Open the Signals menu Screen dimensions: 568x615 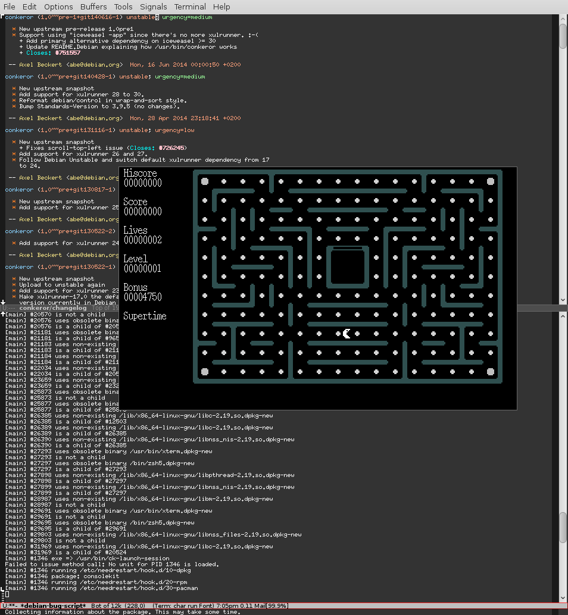click(153, 7)
